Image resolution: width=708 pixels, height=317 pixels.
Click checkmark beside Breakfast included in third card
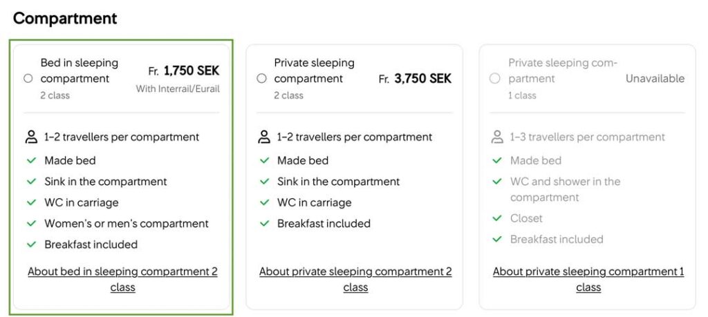click(x=497, y=239)
